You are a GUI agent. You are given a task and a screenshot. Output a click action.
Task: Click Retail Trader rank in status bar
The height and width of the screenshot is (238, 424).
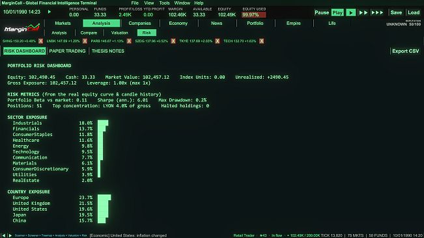pos(244,235)
